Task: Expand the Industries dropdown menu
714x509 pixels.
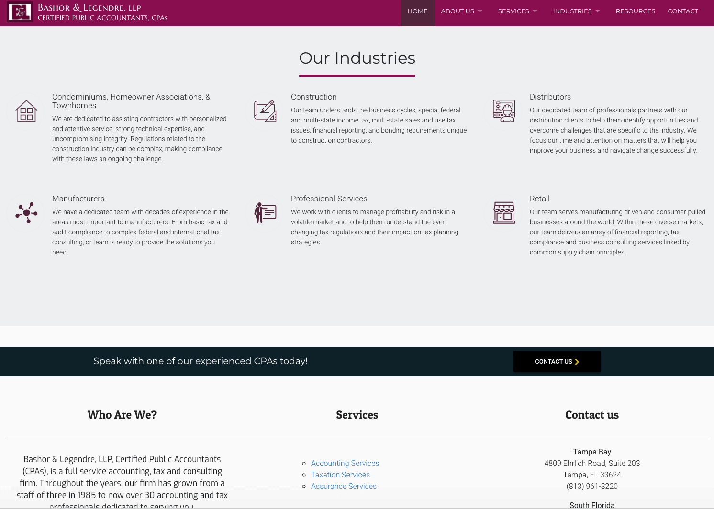Action: [576, 11]
